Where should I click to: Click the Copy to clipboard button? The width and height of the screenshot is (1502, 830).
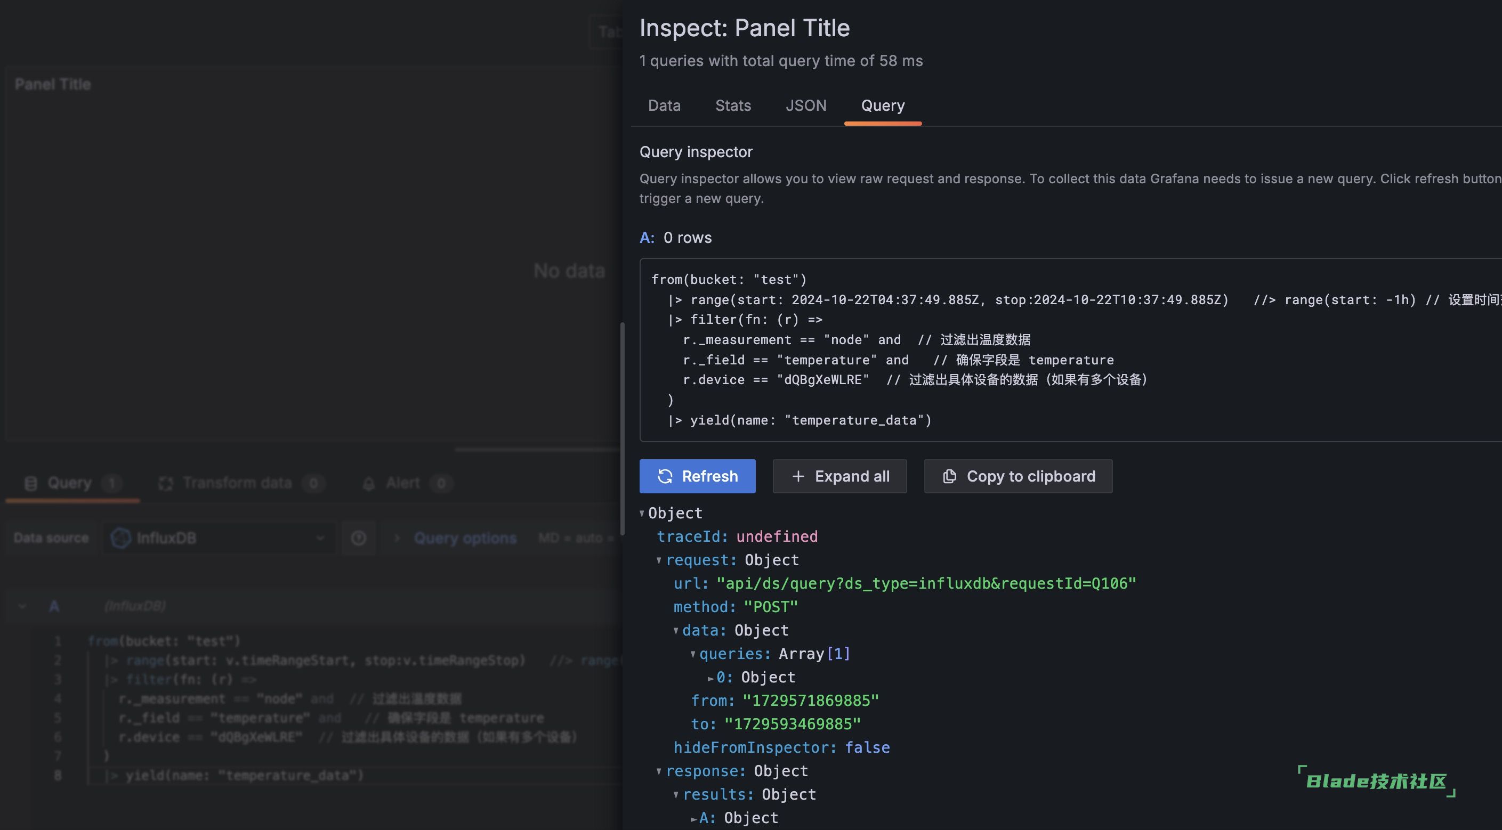pyautogui.click(x=1019, y=475)
